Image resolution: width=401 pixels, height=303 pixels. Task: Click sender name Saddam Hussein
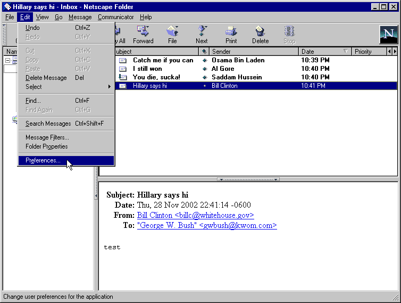(x=237, y=77)
